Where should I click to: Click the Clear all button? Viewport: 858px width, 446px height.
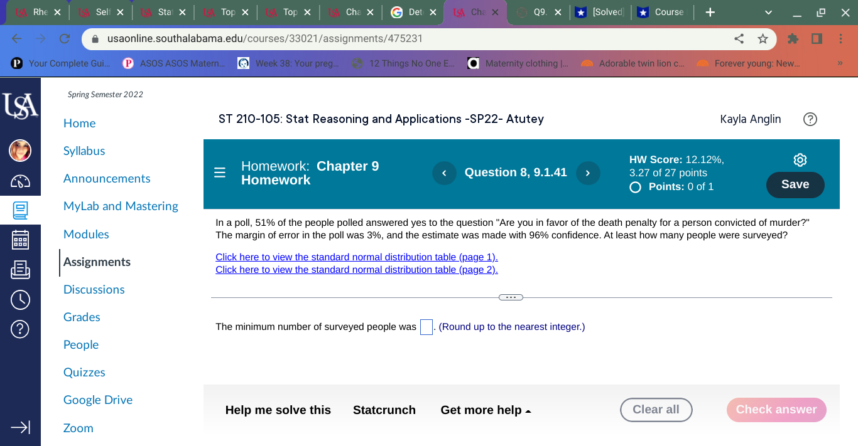656,410
